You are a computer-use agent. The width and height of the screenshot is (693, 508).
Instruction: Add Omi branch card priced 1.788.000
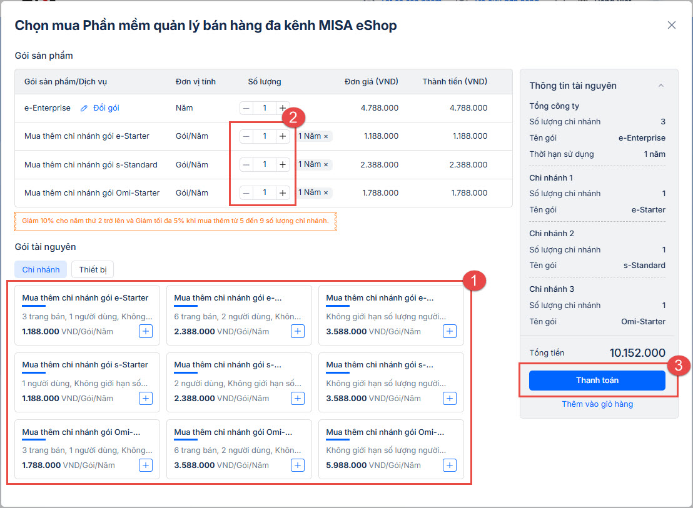coord(146,465)
